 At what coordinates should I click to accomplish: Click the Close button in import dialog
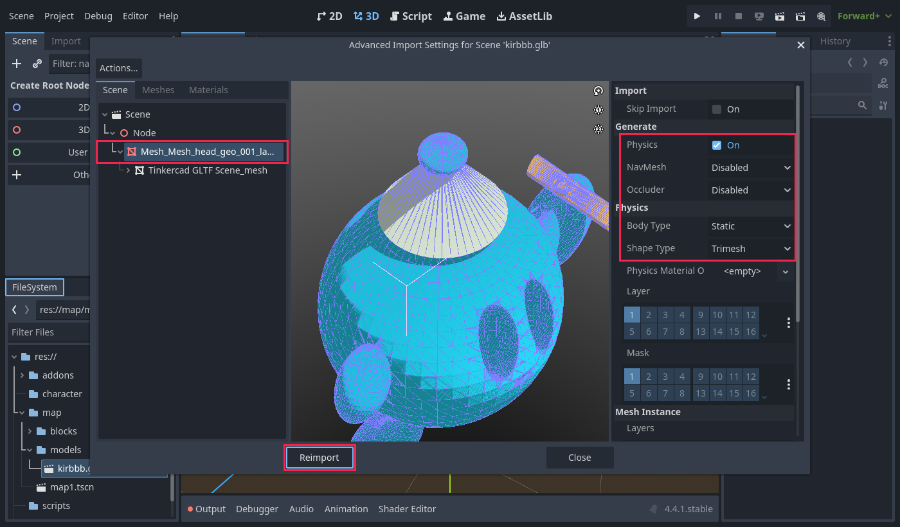tap(580, 458)
